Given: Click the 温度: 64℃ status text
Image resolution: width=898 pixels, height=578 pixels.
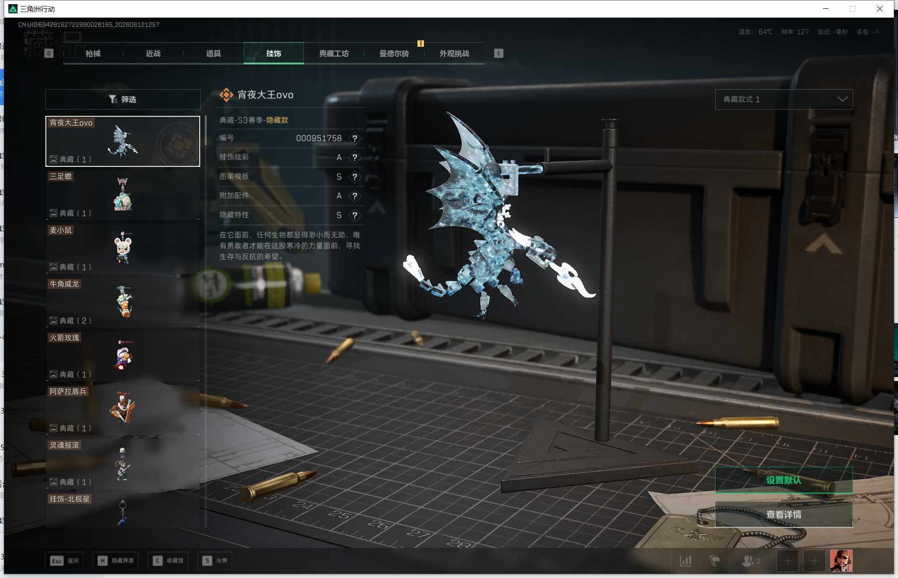Looking at the screenshot, I should tap(755, 32).
